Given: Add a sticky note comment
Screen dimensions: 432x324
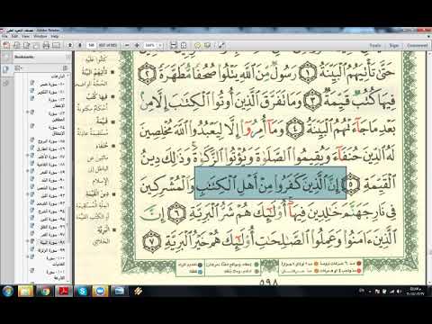Looking at the screenshot, I should 197,45.
